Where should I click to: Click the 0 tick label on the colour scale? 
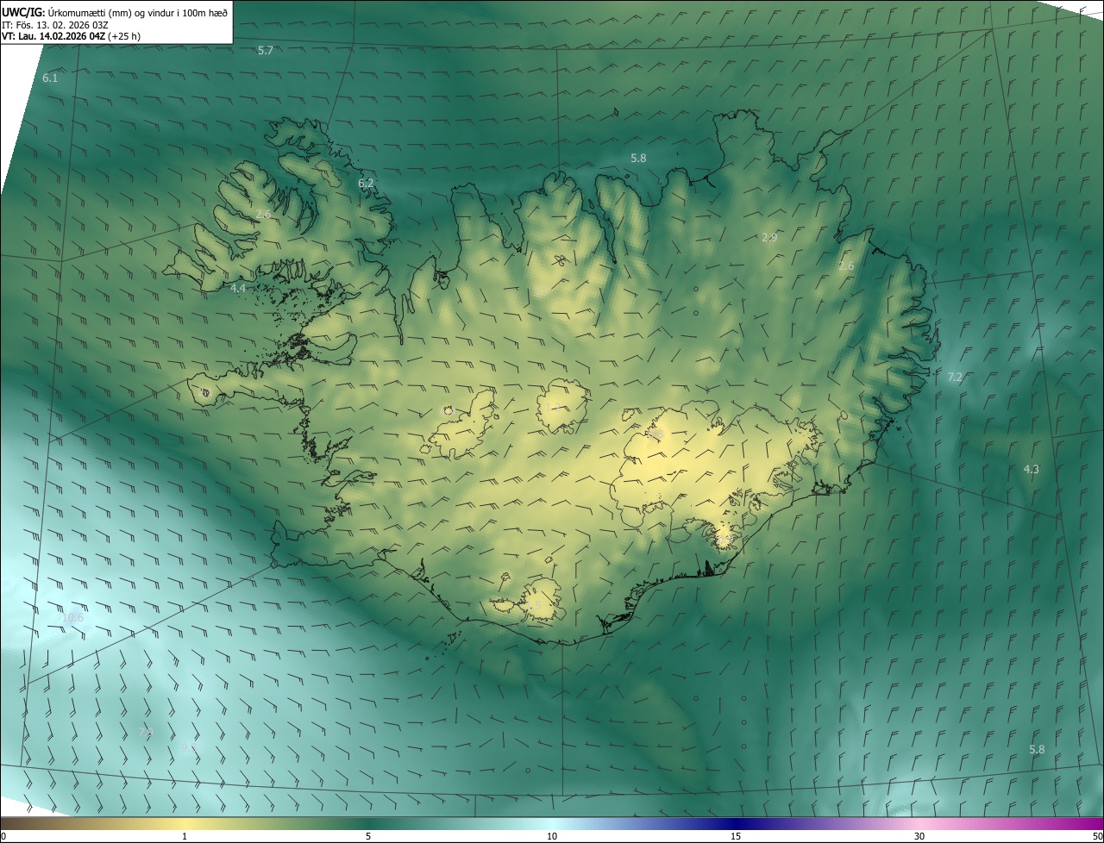[x=3, y=836]
